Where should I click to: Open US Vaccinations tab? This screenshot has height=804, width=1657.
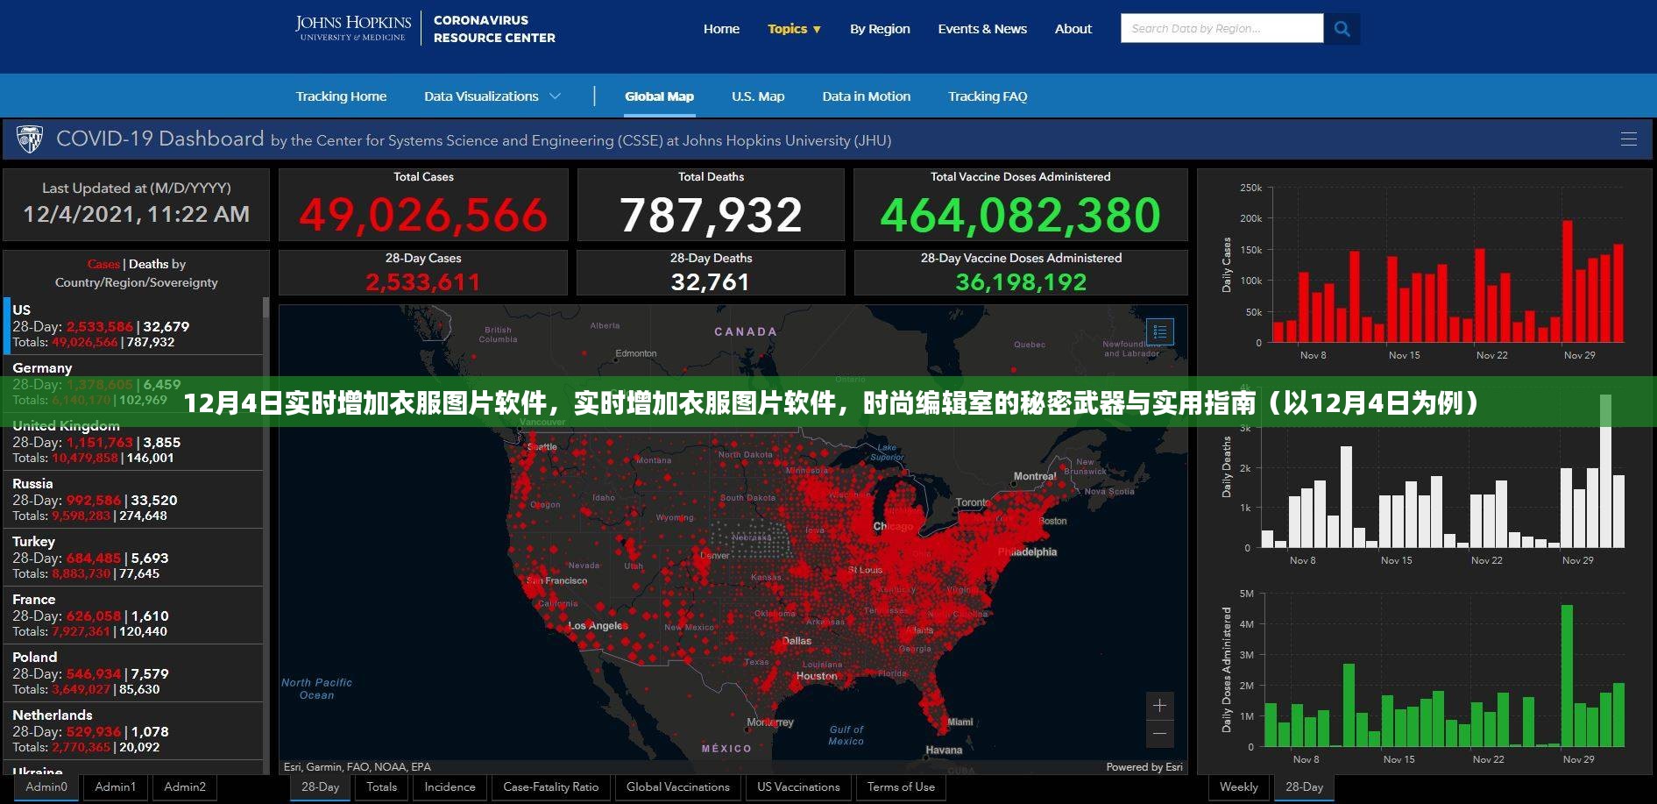point(798,787)
